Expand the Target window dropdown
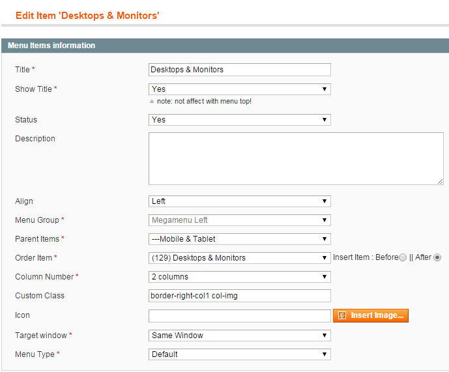Screen dimensions: 449x372 240,336
